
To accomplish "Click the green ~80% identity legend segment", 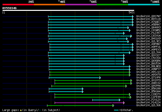I will pyautogui.click(x=112, y=5).
